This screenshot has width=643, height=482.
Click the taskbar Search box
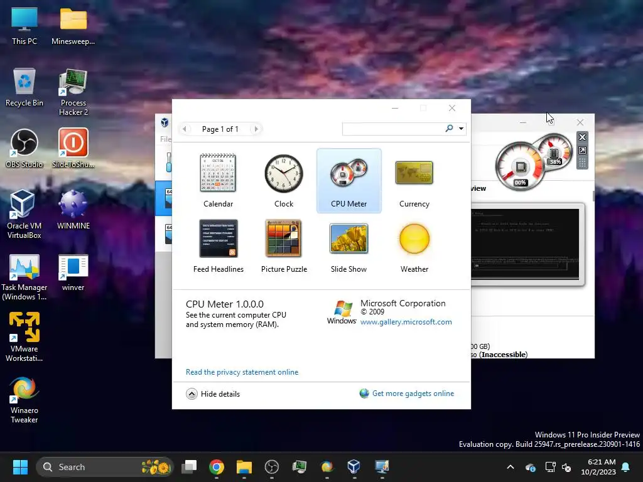tap(105, 467)
